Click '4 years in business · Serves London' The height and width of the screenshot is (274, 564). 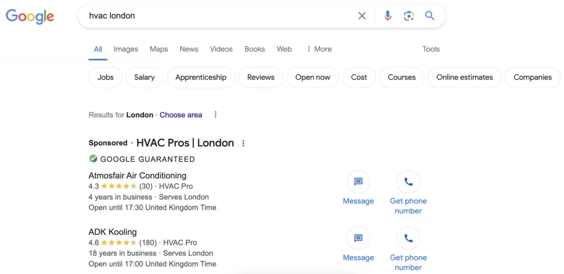(149, 197)
